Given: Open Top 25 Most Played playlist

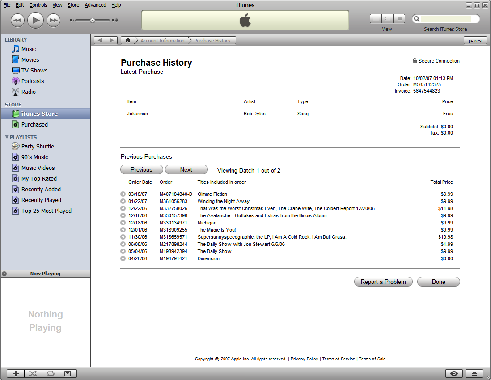Looking at the screenshot, I should 41,211.
